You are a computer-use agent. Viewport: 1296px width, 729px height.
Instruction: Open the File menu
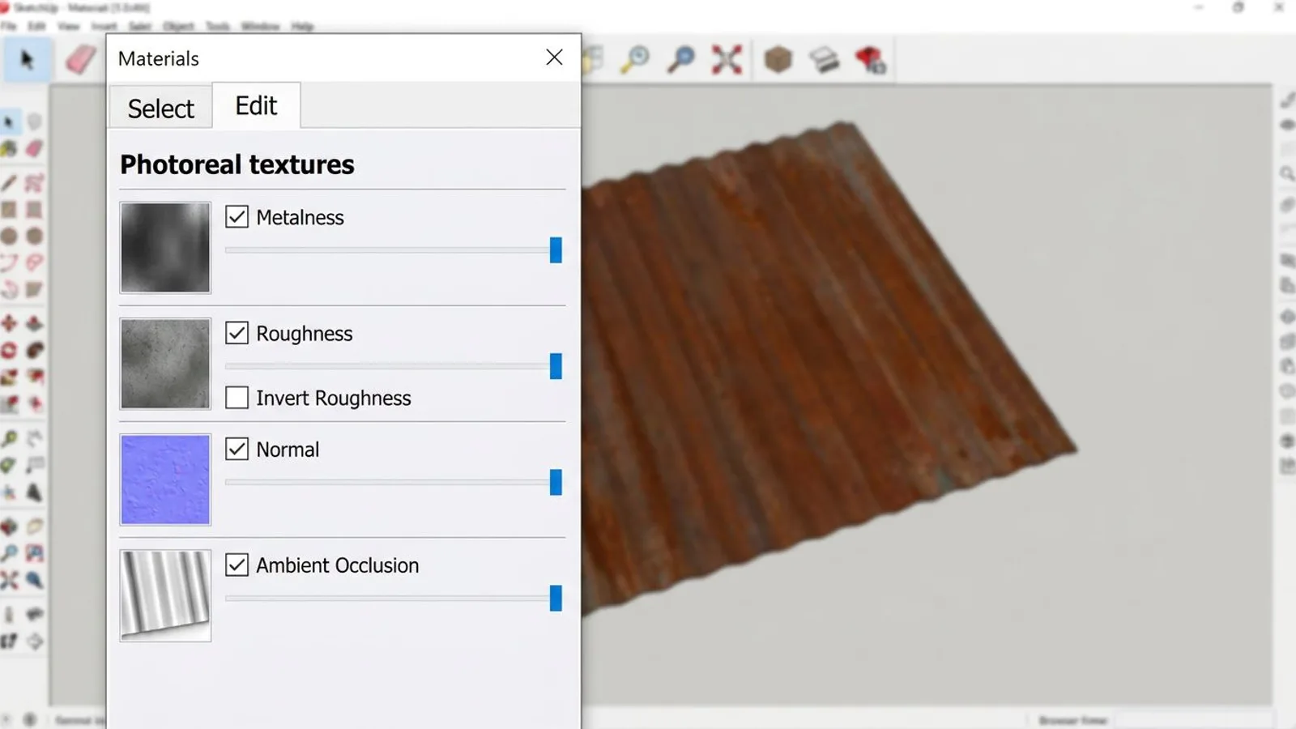tap(8, 26)
